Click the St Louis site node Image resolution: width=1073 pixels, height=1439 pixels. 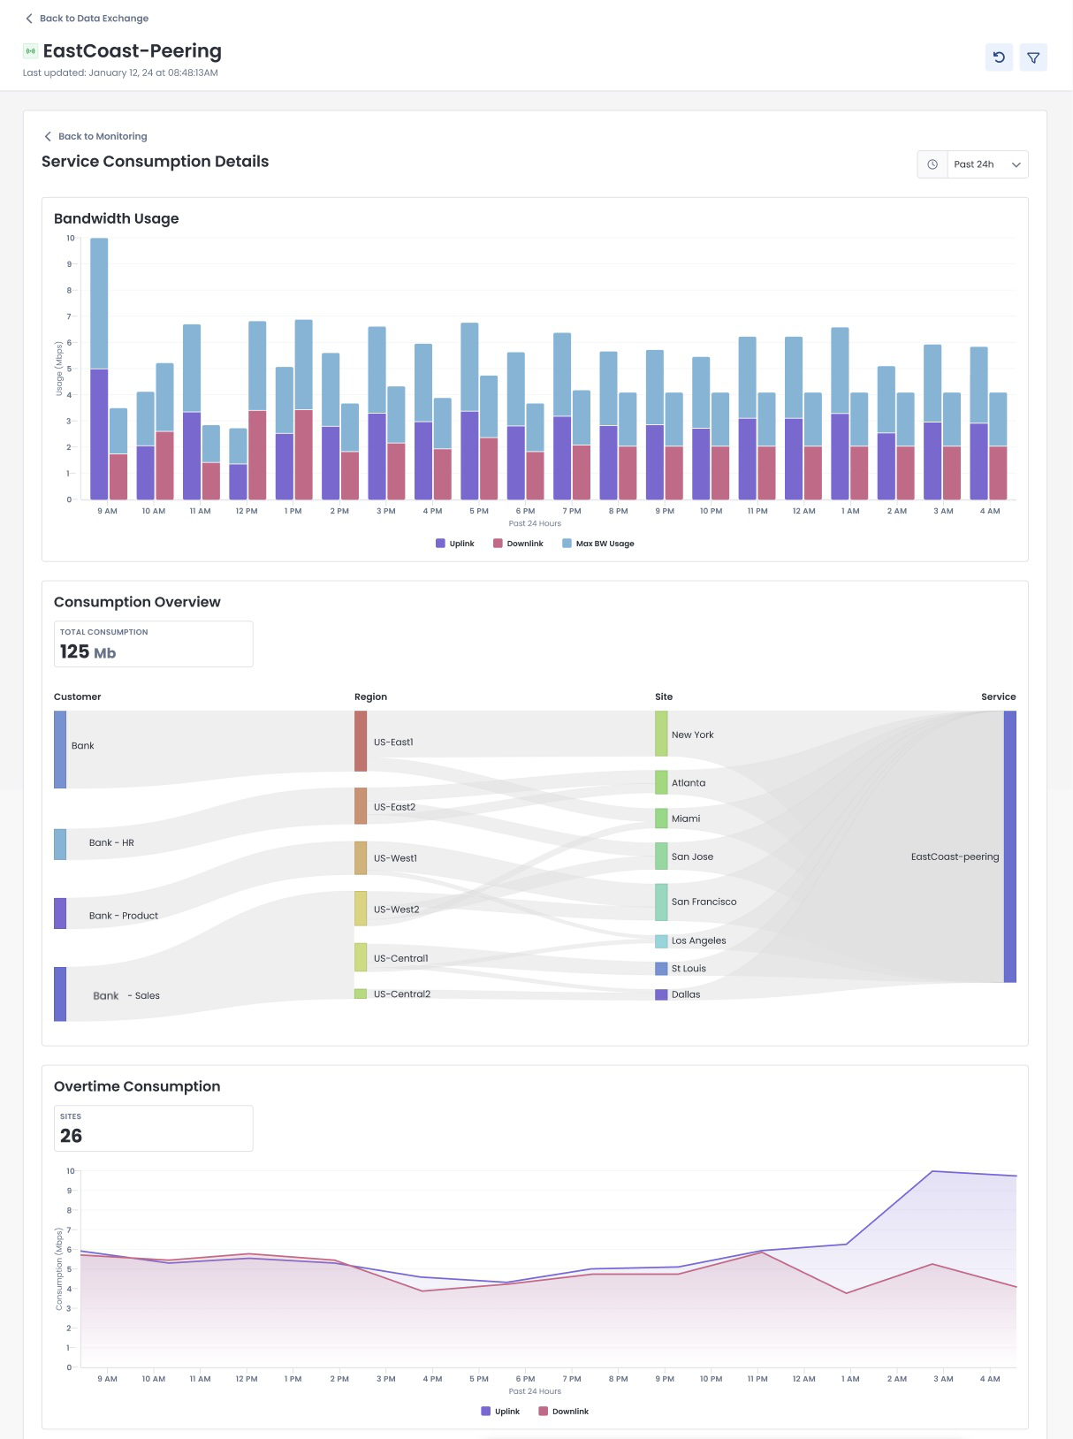(661, 969)
